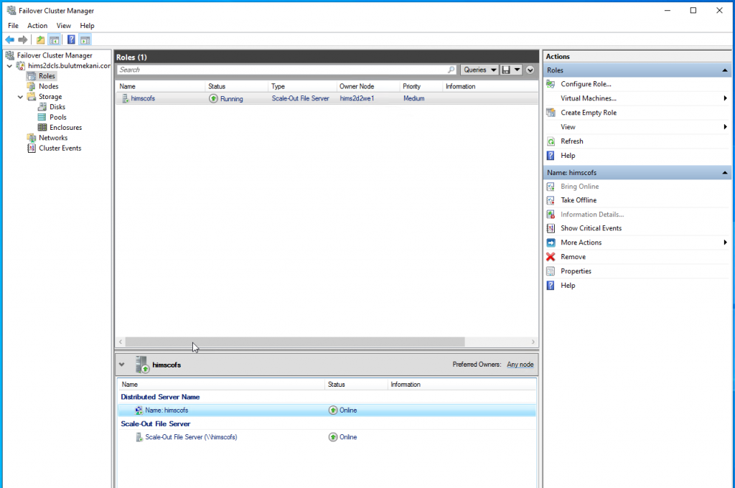
Task: Click the Back arrow toolbar icon
Action: (10, 40)
